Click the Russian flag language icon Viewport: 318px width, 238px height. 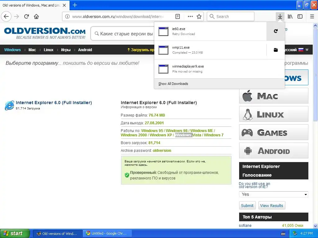pos(301,50)
